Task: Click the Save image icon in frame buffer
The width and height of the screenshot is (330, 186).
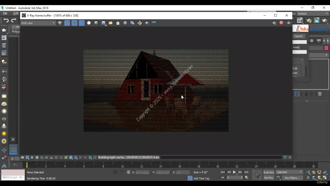Action: pos(103,23)
